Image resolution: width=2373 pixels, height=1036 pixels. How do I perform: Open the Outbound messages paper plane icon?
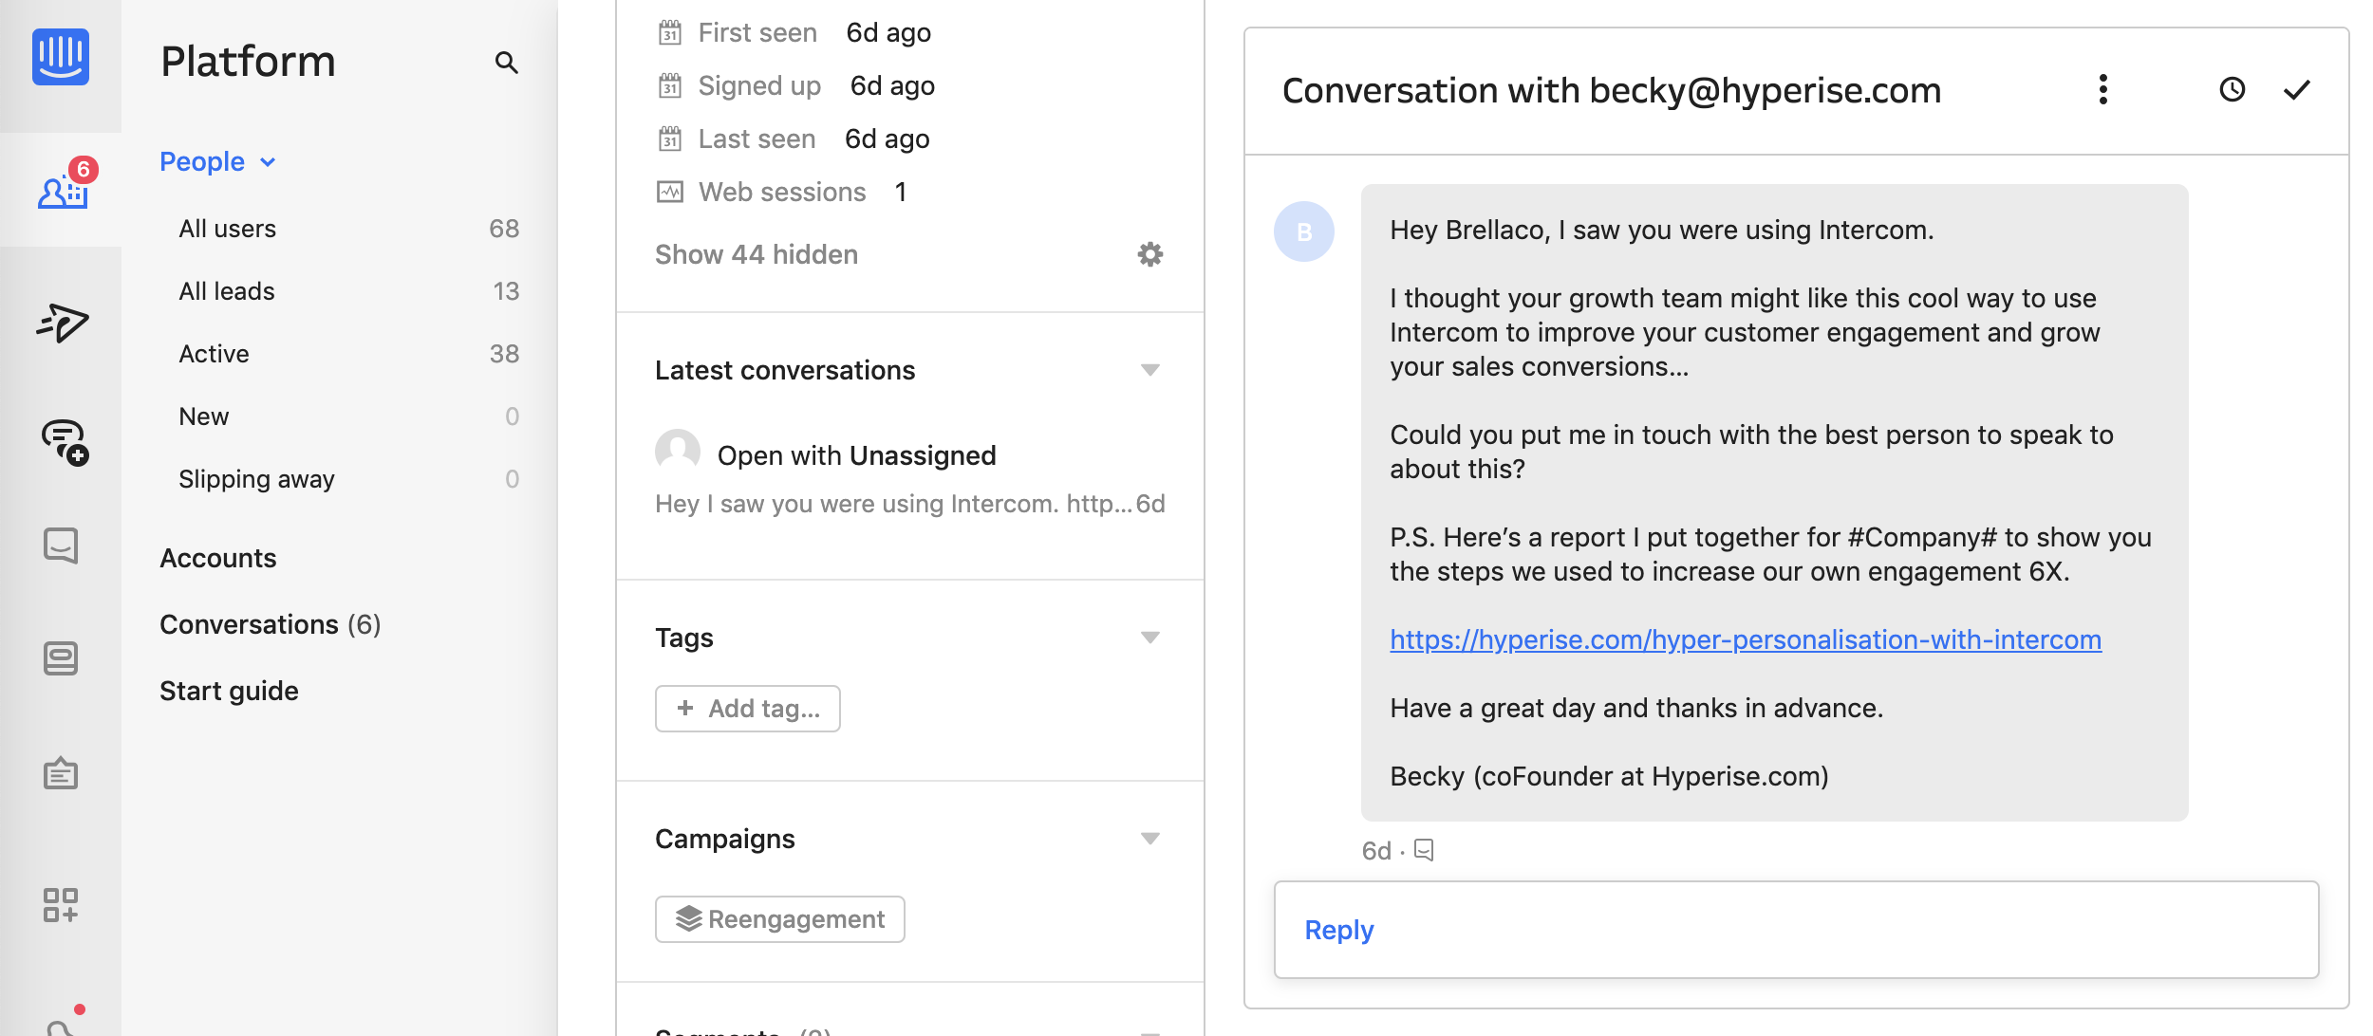pyautogui.click(x=62, y=324)
